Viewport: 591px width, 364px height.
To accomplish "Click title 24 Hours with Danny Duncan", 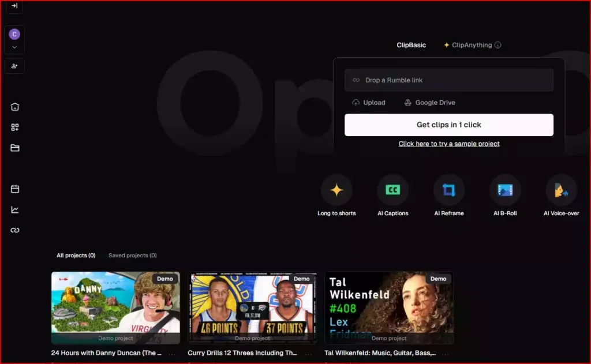I will pyautogui.click(x=106, y=352).
